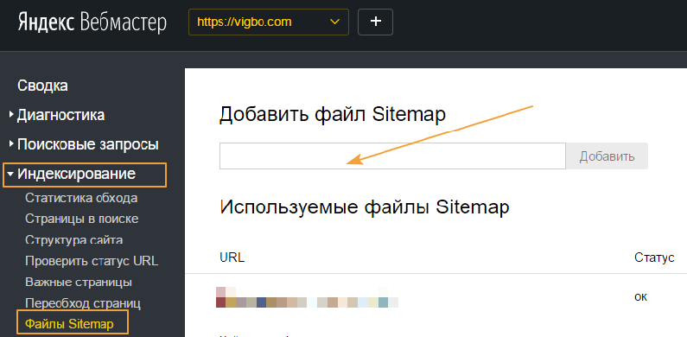Open the https://vigbo.com site dropdown
The width and height of the screenshot is (687, 337).
269,22
